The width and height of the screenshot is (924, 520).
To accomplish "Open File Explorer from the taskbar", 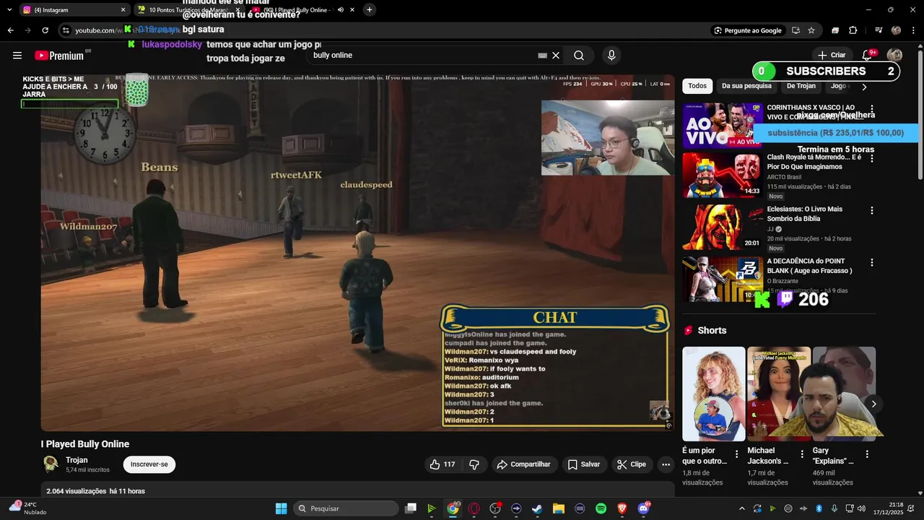I will point(558,508).
